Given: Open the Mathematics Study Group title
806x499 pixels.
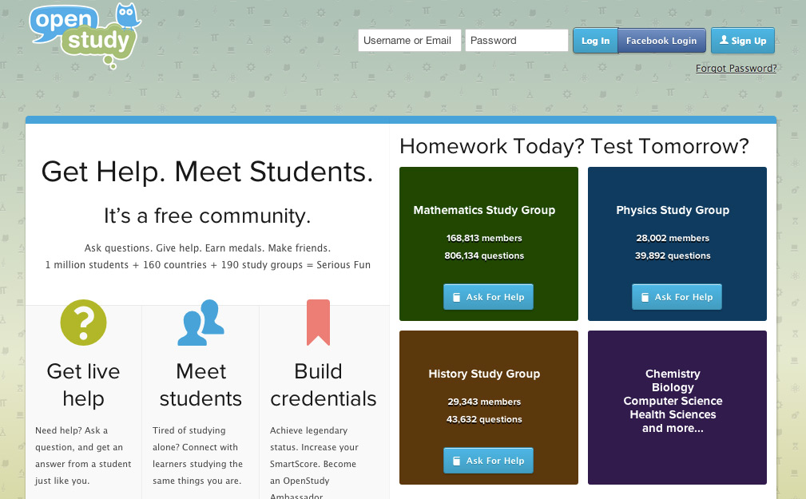Looking at the screenshot, I should pyautogui.click(x=484, y=211).
